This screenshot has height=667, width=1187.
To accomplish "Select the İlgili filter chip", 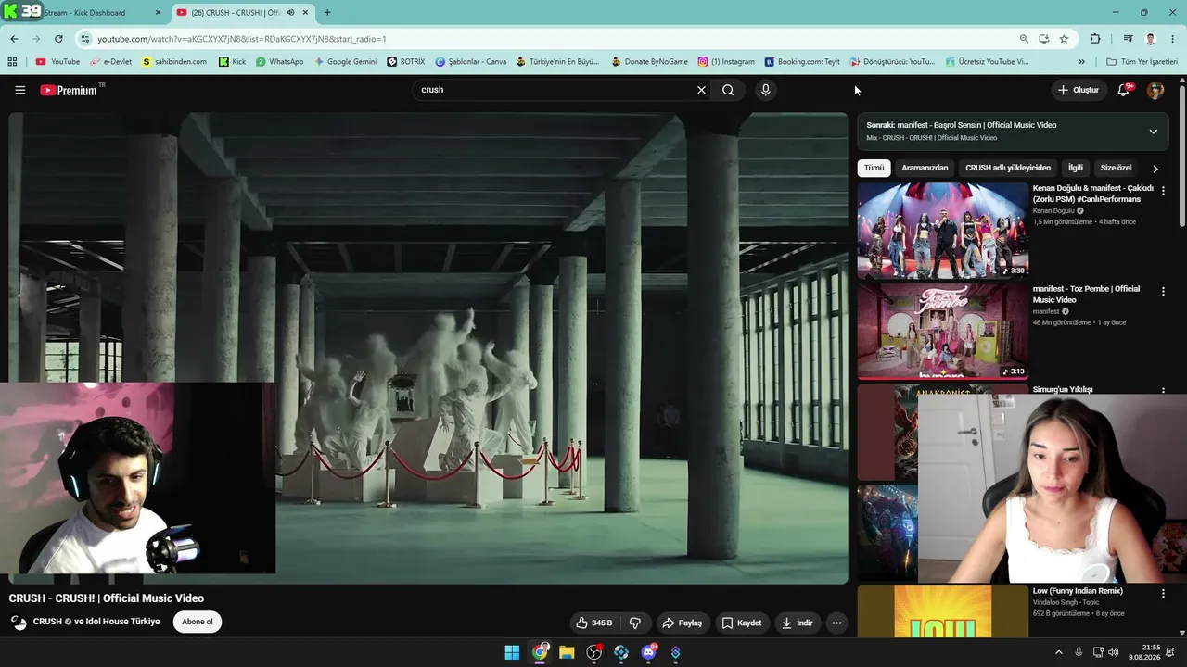I will click(x=1076, y=168).
